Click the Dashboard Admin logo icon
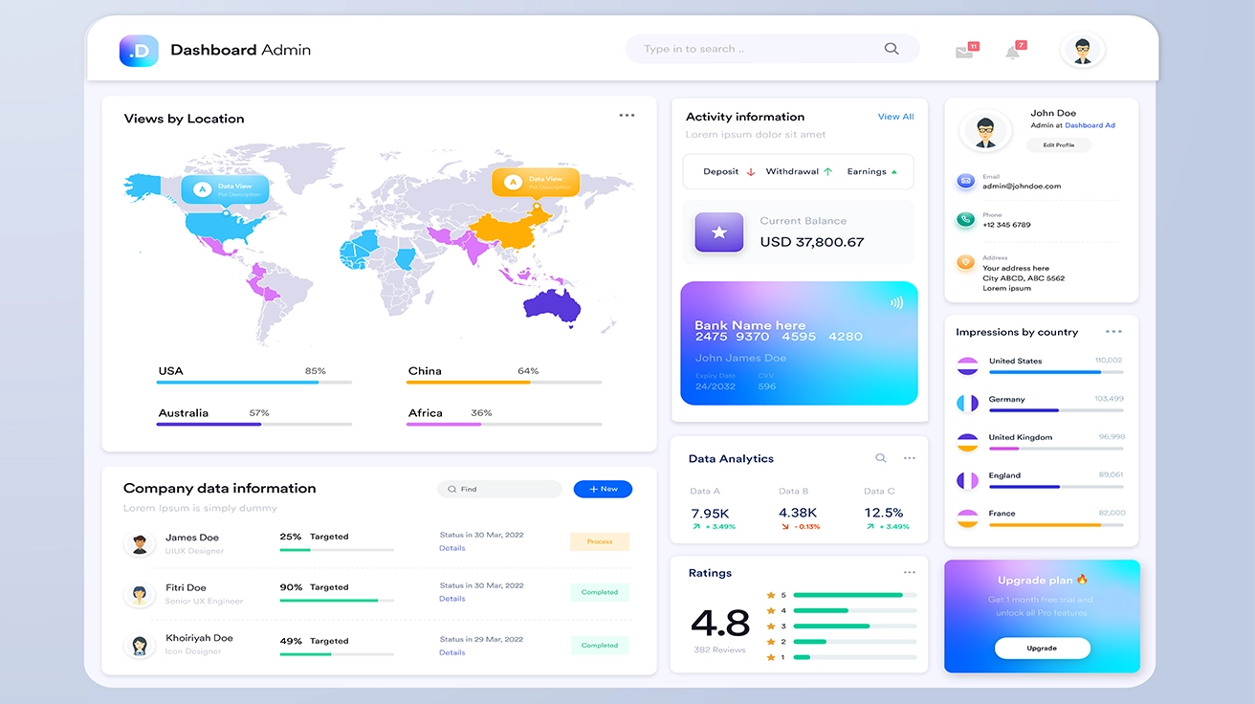 [139, 51]
